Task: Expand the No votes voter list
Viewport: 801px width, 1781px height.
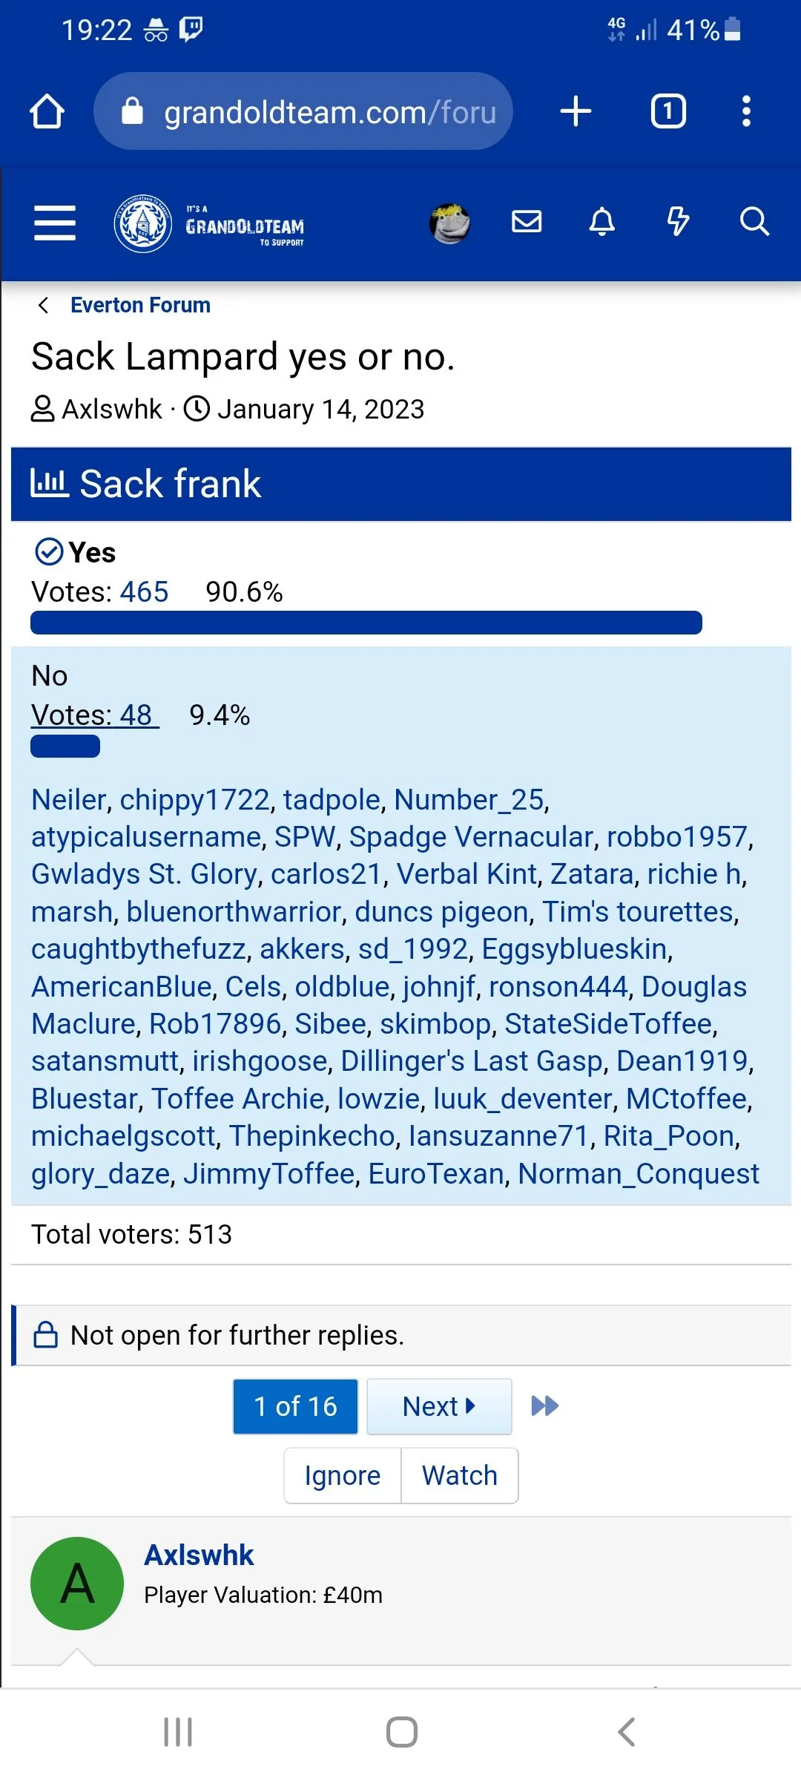Action: pos(94,715)
